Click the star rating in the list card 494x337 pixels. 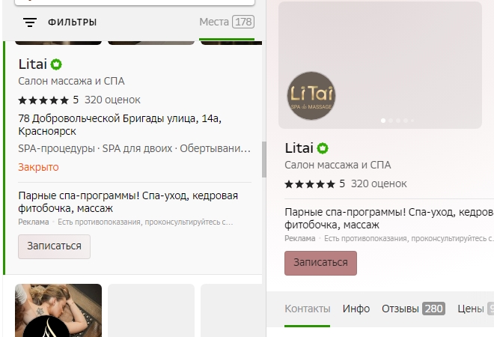tap(43, 100)
